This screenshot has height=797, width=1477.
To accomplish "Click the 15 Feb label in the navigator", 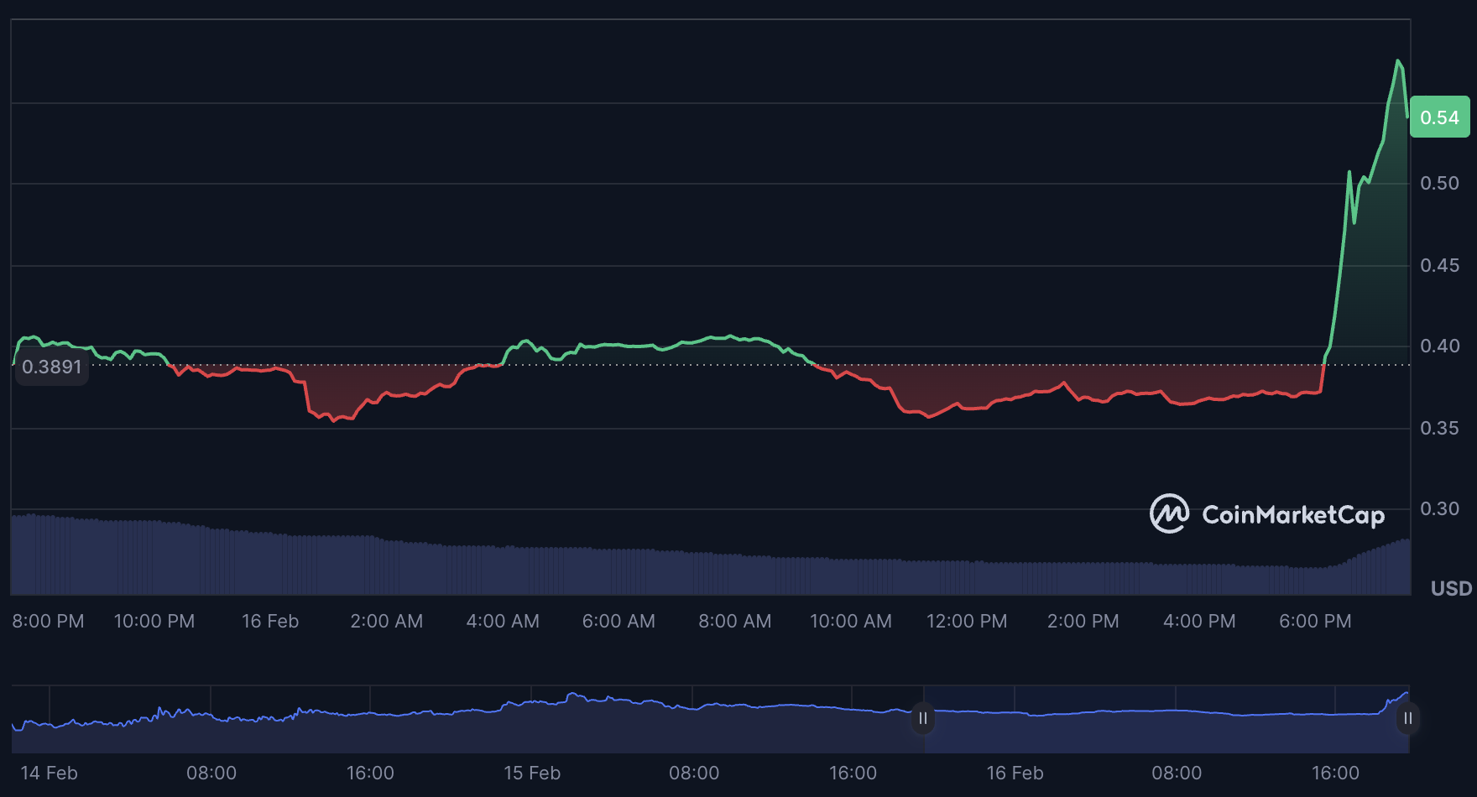I will (531, 773).
